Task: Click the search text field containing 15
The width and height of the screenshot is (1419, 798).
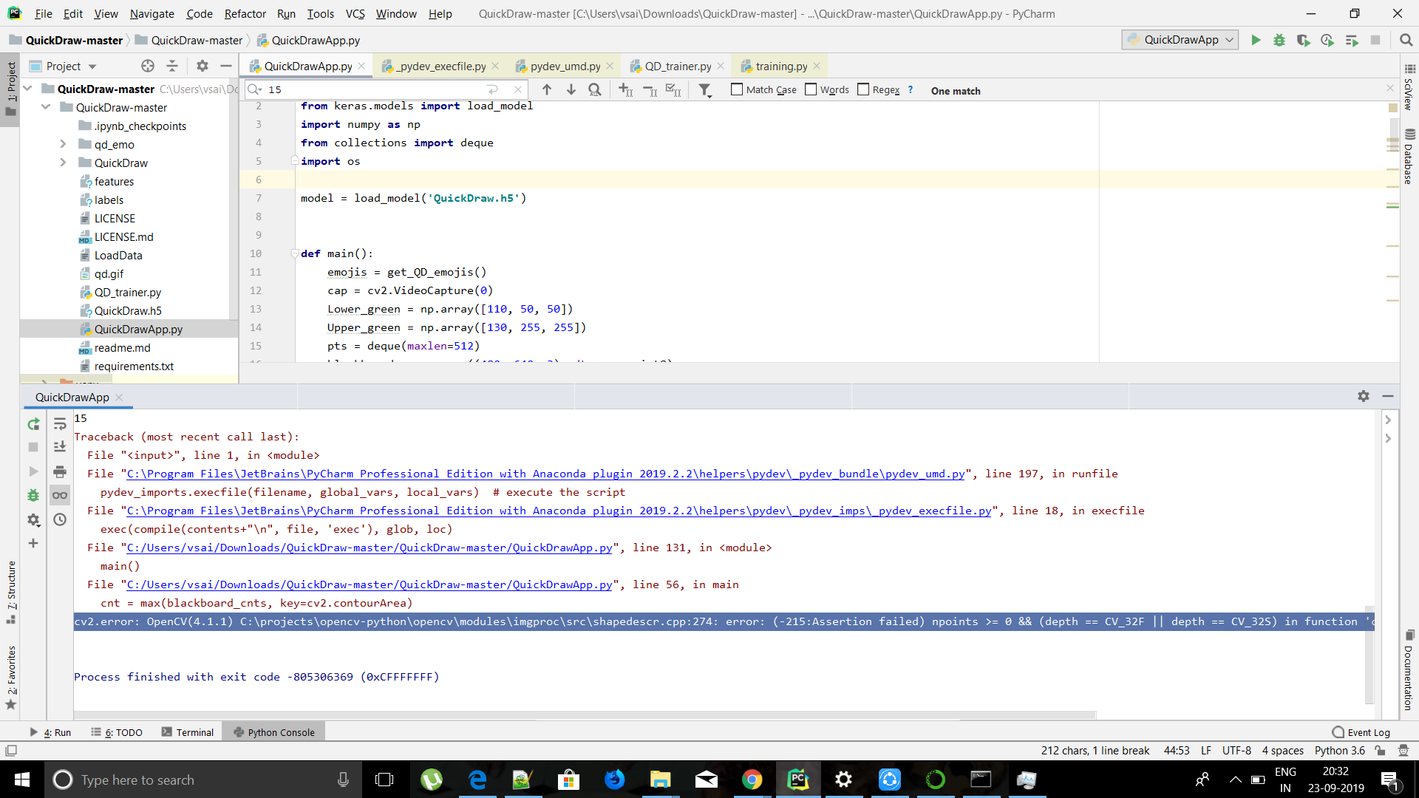Action: coord(377,89)
